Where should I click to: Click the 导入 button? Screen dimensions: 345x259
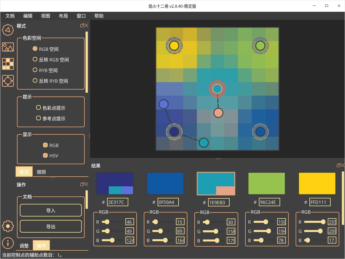tap(51, 210)
